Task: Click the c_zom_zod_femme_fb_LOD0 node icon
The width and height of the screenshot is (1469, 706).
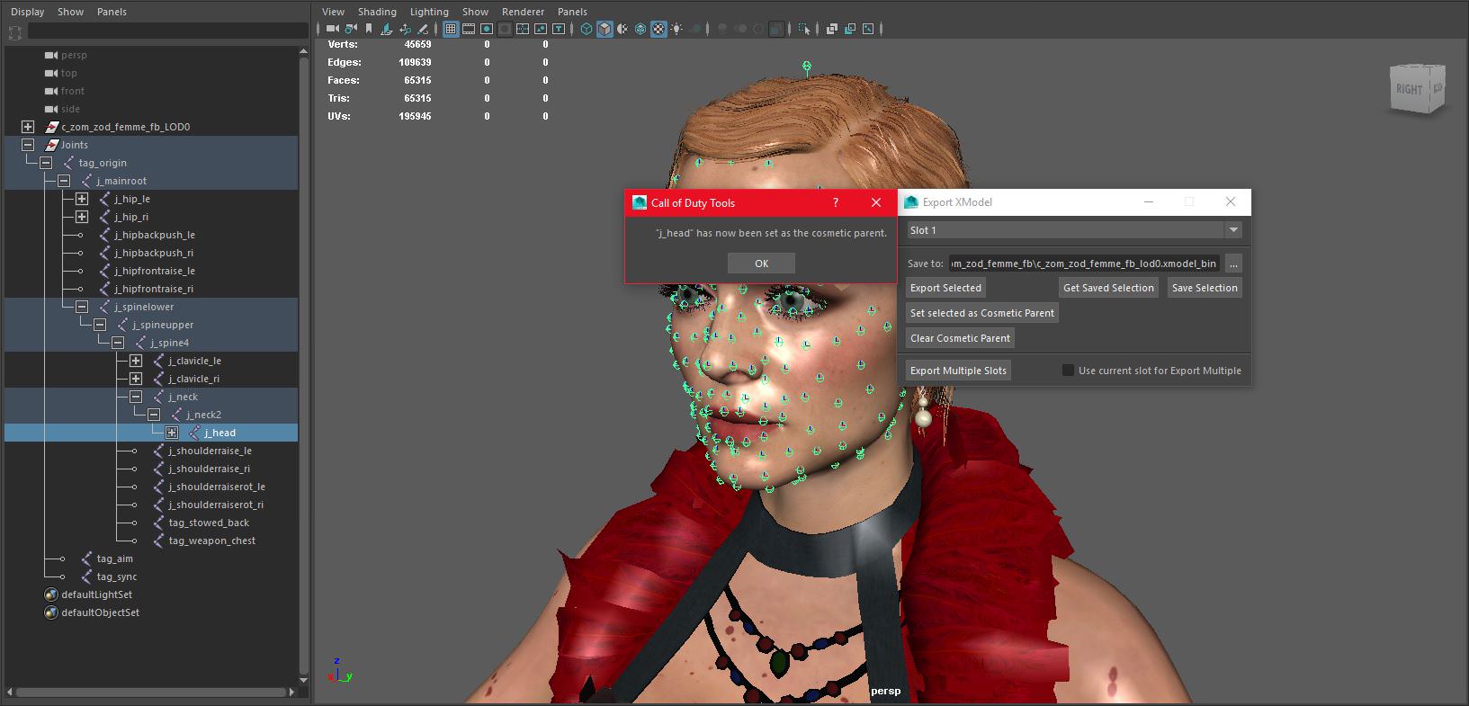Action: (x=52, y=127)
